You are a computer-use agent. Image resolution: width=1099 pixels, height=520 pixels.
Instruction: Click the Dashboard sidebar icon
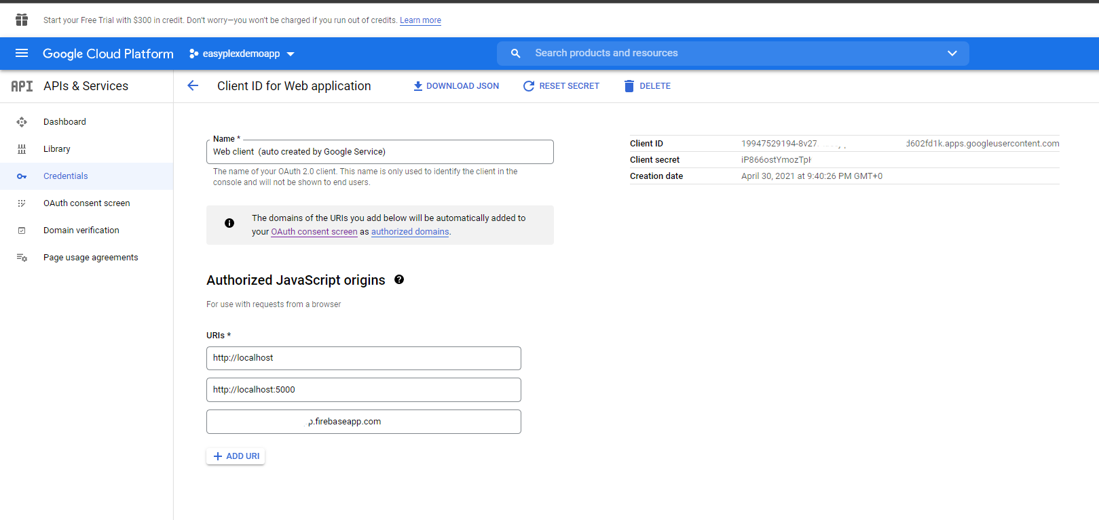(22, 122)
